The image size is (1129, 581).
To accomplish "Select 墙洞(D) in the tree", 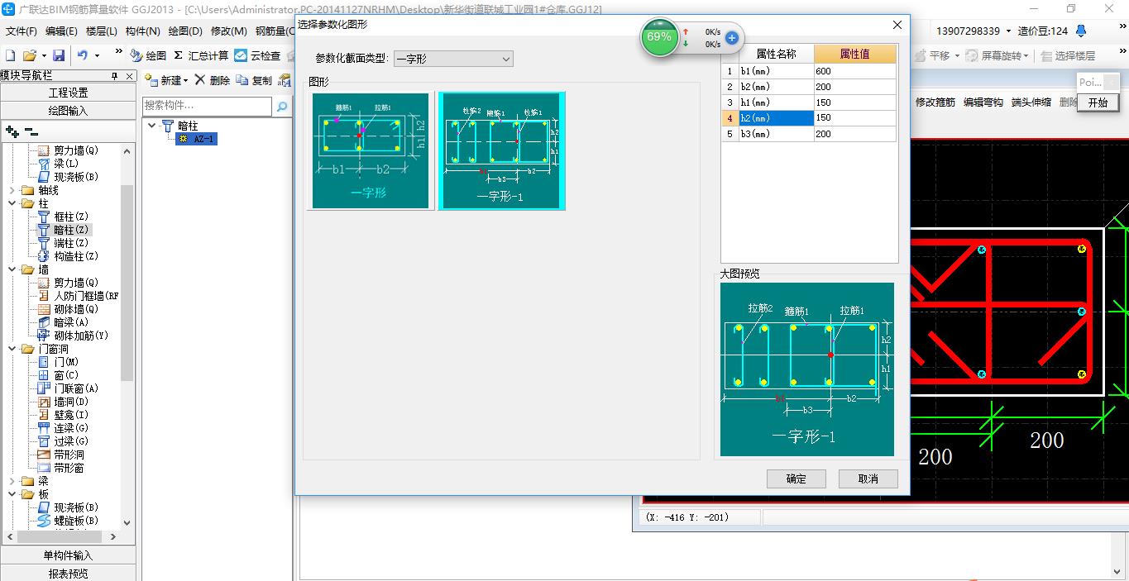I will click(x=71, y=402).
